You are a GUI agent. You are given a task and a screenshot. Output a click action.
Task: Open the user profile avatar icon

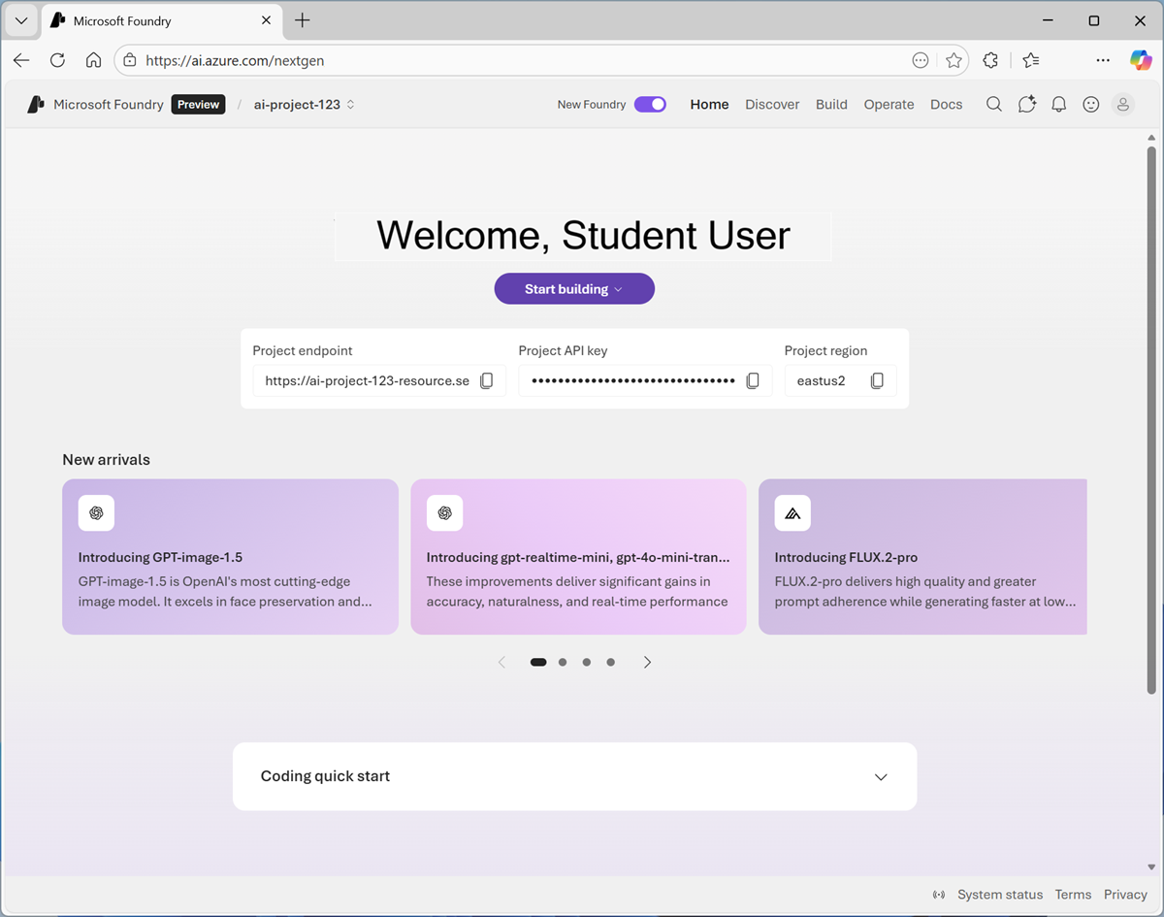[1122, 104]
